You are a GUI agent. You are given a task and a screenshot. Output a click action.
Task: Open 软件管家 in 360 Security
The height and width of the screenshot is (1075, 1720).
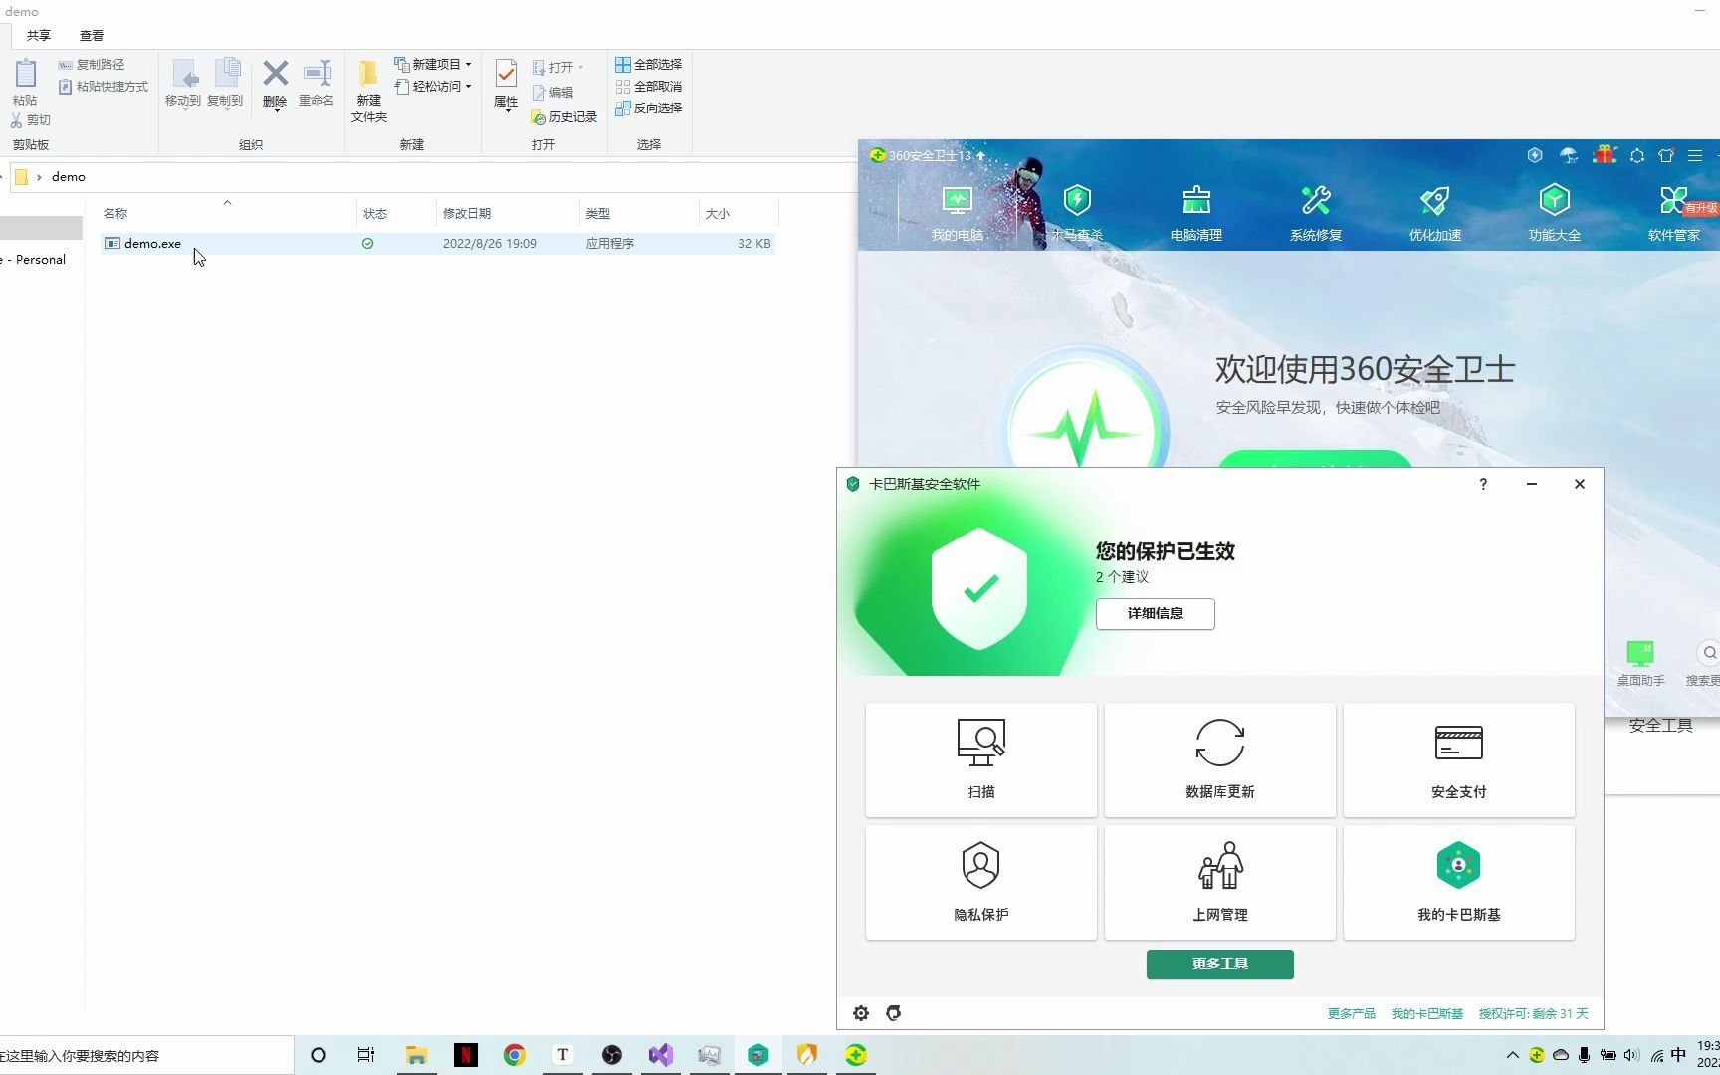1674,213
